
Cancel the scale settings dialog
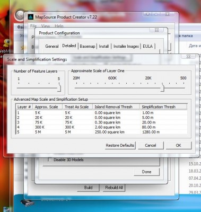click(x=151, y=145)
